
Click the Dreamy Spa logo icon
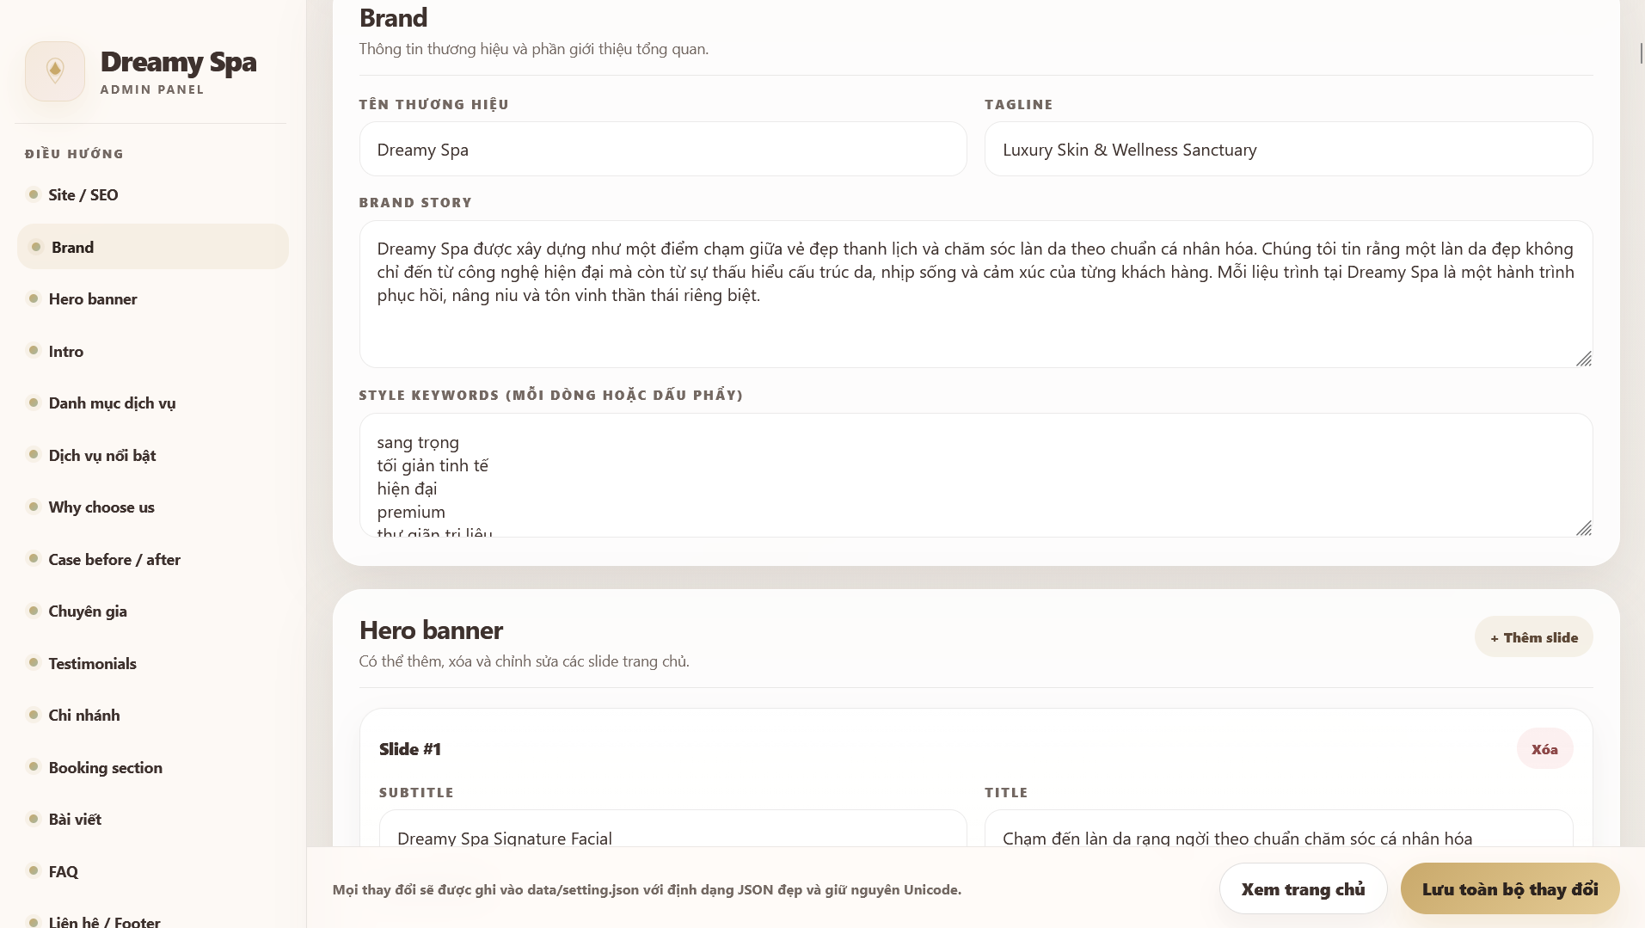click(x=55, y=71)
